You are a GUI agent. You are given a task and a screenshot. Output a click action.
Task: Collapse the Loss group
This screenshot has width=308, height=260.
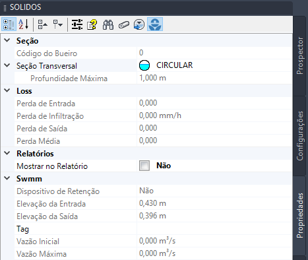click(x=7, y=90)
